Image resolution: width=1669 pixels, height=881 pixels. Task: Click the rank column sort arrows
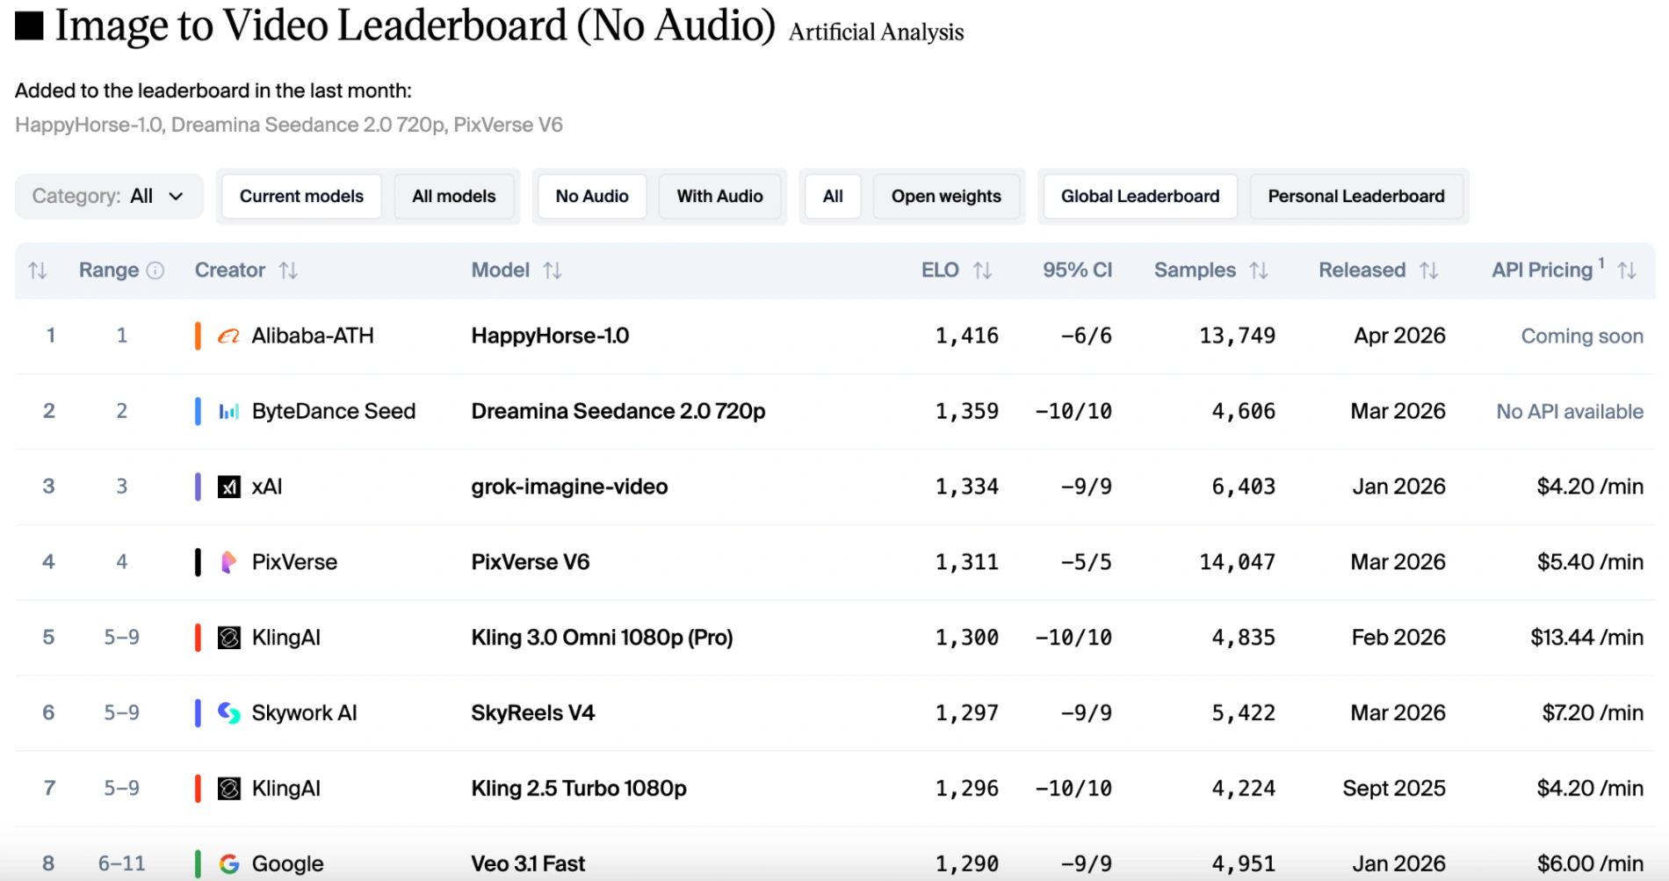(x=38, y=271)
